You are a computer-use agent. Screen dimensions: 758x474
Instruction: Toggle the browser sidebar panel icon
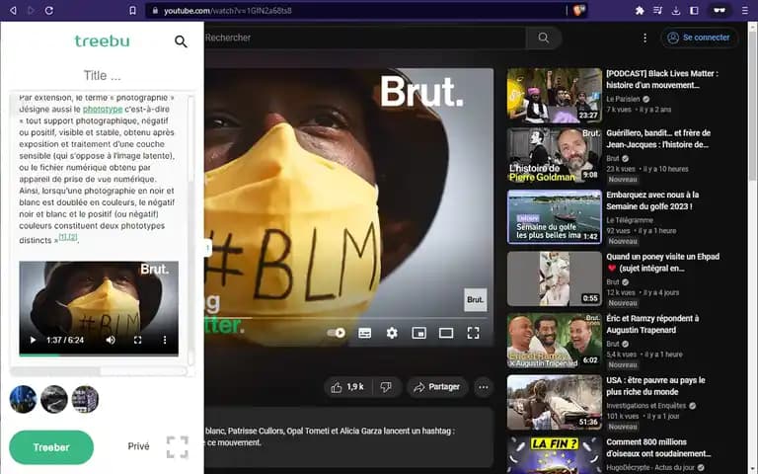[694, 10]
